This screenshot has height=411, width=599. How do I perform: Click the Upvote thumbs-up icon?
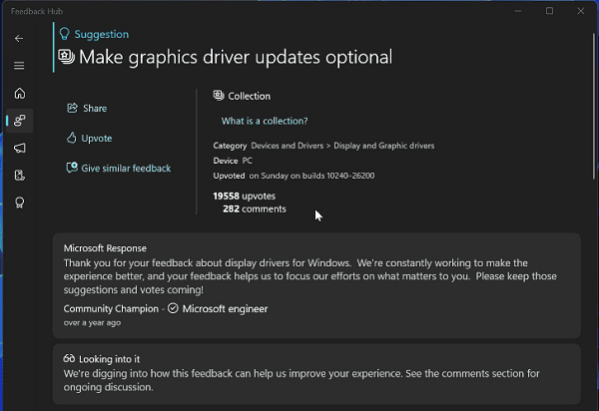pos(72,138)
